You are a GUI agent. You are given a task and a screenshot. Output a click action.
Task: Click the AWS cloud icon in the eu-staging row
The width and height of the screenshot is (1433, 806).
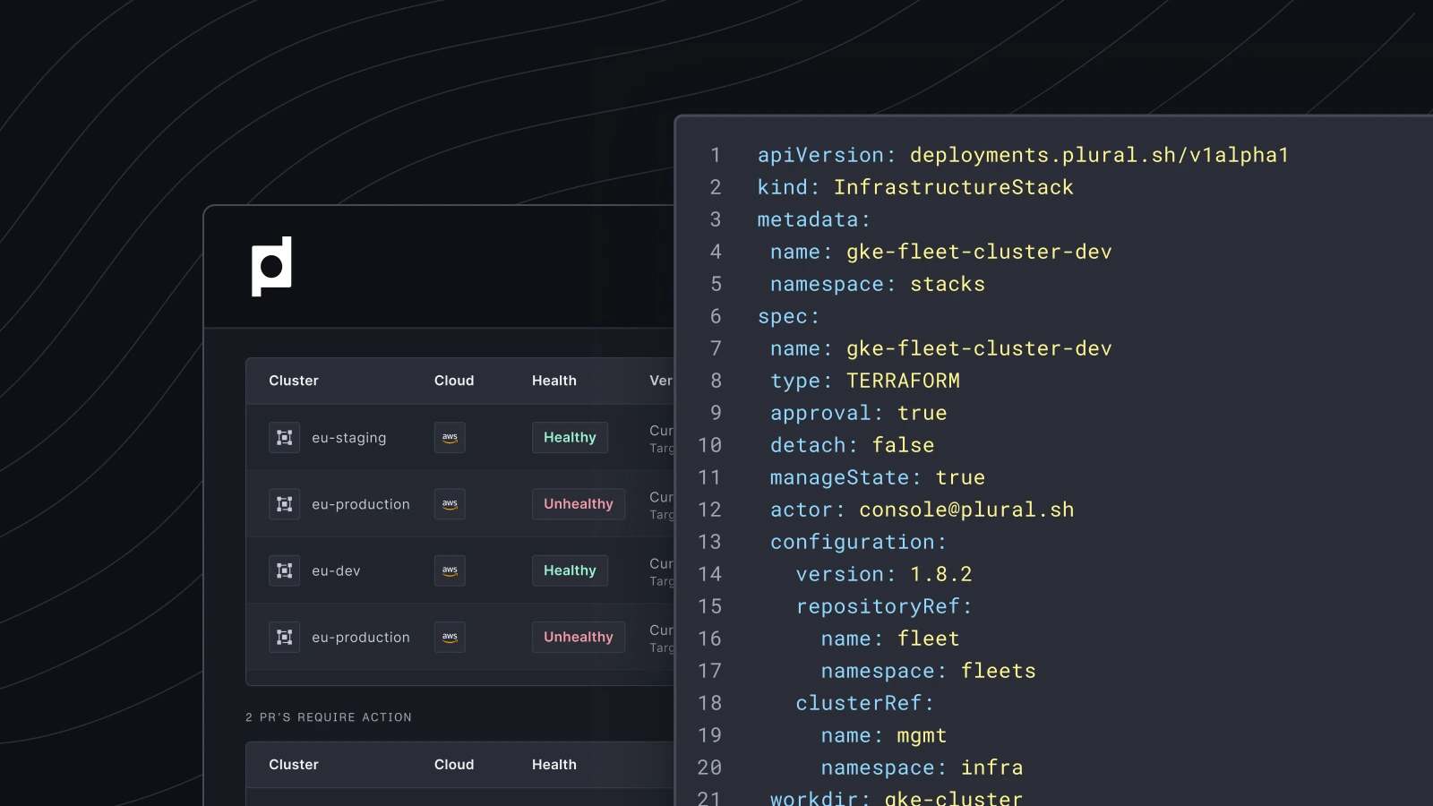coord(450,438)
